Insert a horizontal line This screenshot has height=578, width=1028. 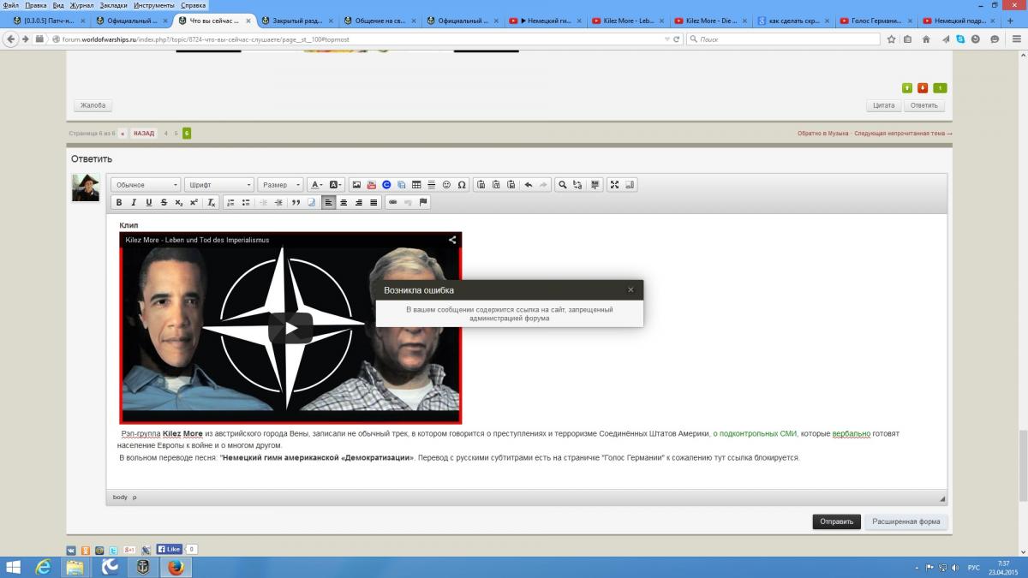tap(432, 184)
